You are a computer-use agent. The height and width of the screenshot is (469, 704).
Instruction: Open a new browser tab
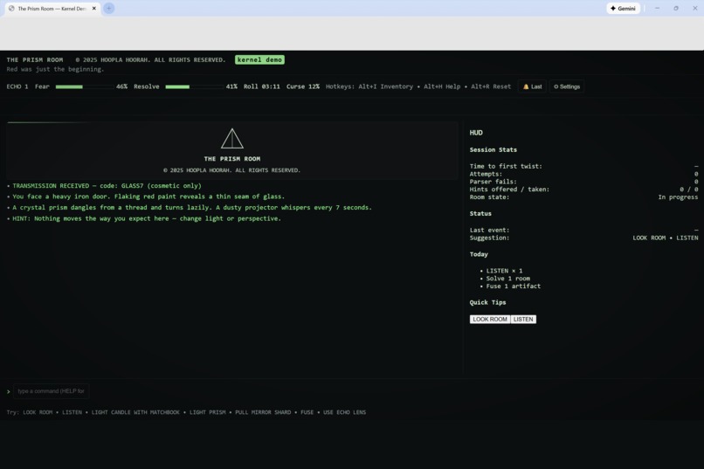pyautogui.click(x=108, y=8)
